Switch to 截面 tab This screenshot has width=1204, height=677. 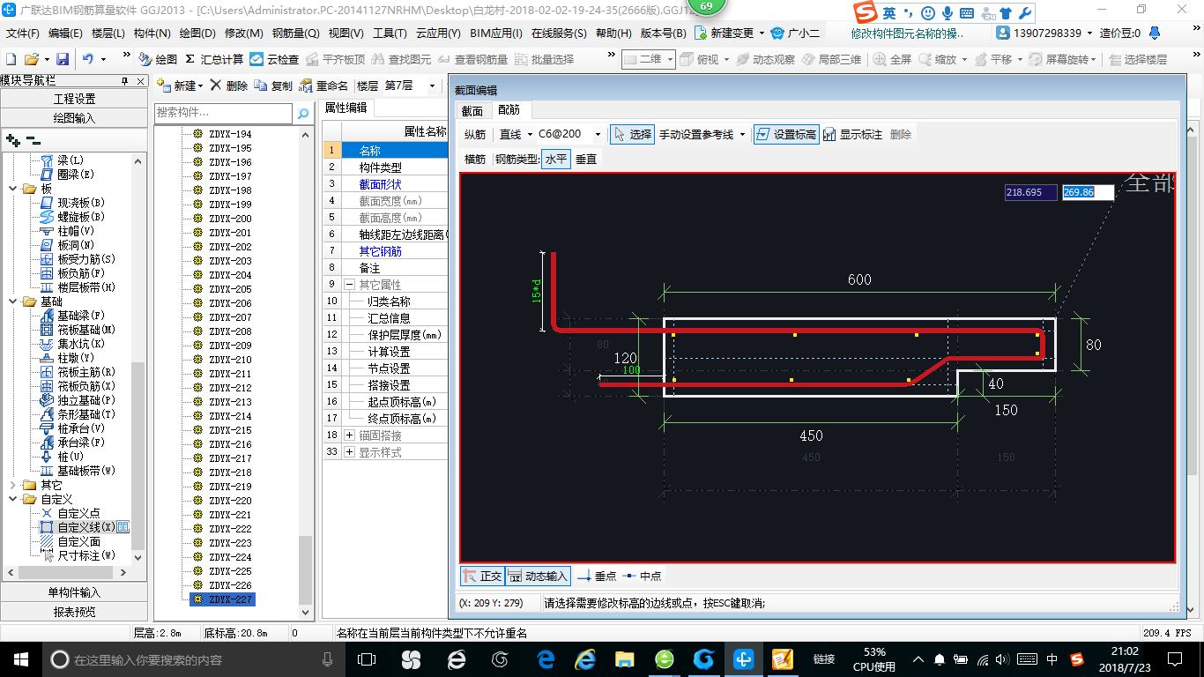pyautogui.click(x=472, y=110)
